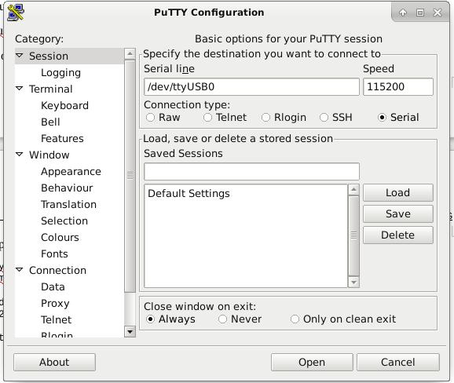Open the Telnet category in the tree
Screen dimensions: 454x383
coord(56,320)
